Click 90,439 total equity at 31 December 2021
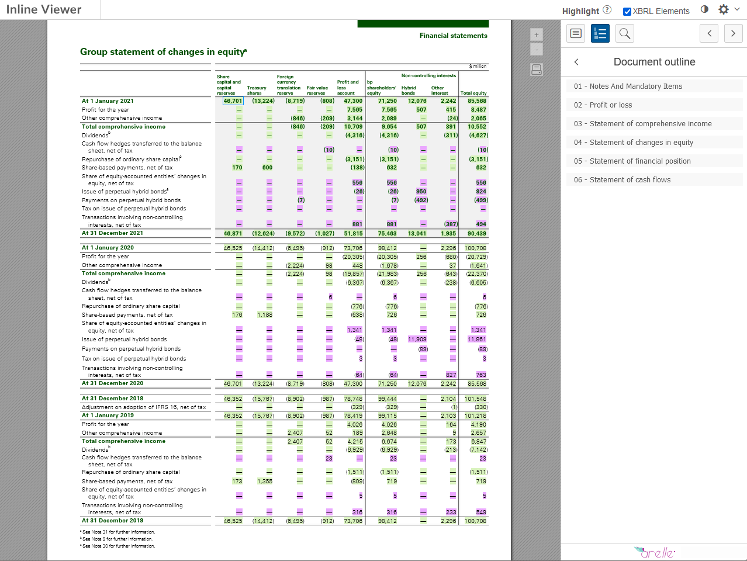The height and width of the screenshot is (561, 747). click(x=477, y=234)
